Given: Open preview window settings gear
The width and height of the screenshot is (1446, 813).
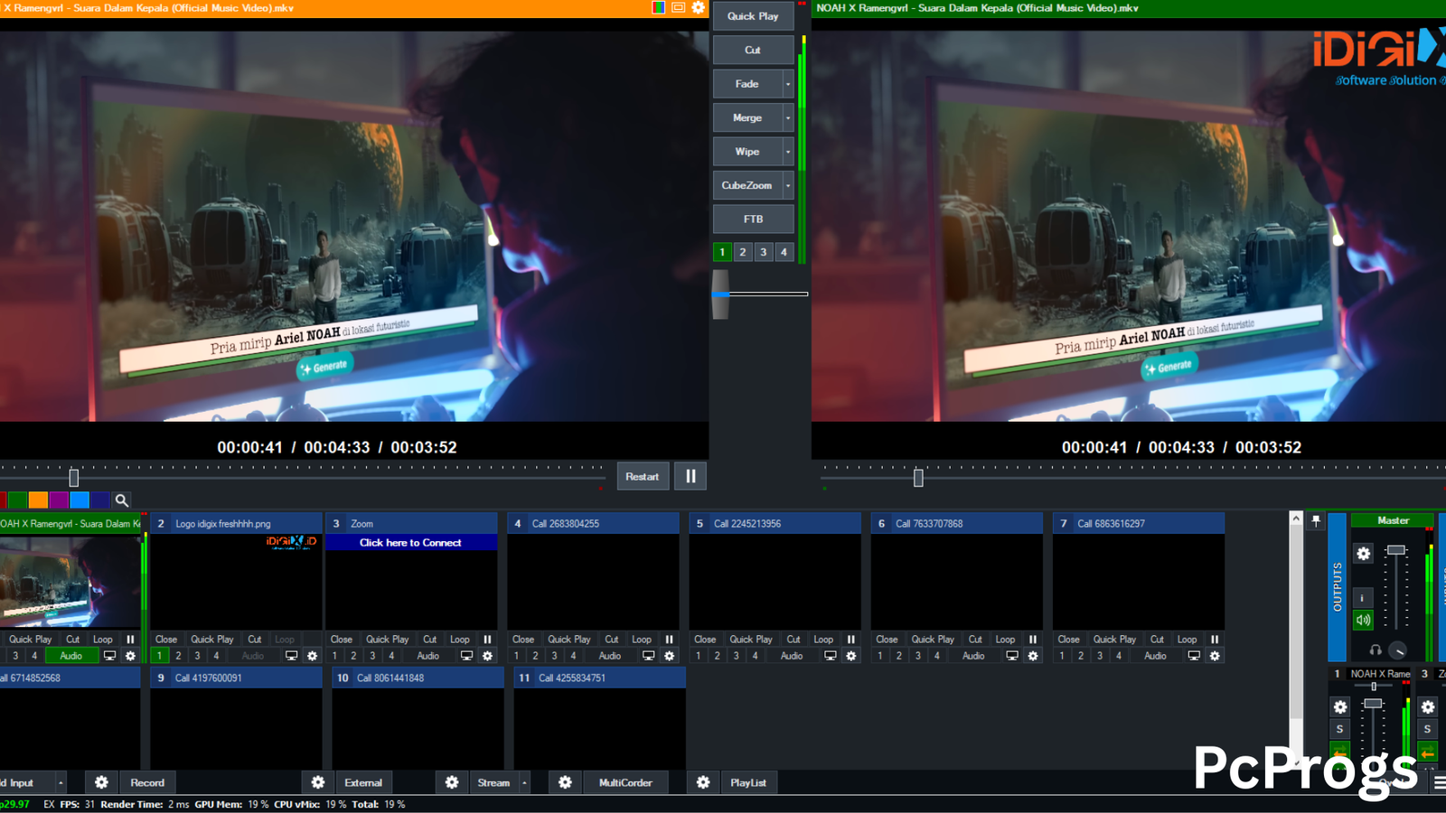Looking at the screenshot, I should [x=698, y=7].
